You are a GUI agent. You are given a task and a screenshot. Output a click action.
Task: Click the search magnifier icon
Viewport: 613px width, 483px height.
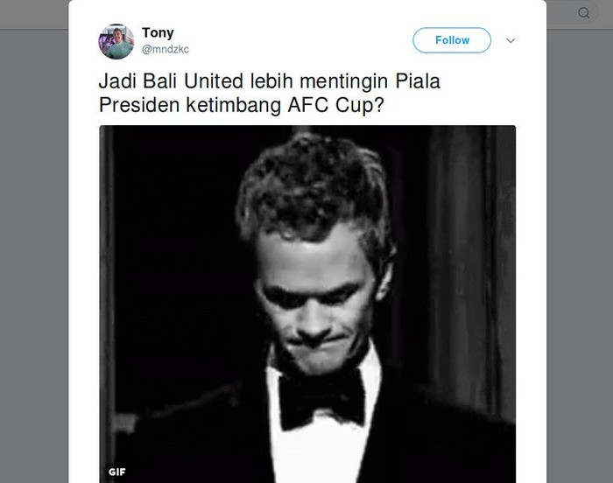pyautogui.click(x=584, y=13)
